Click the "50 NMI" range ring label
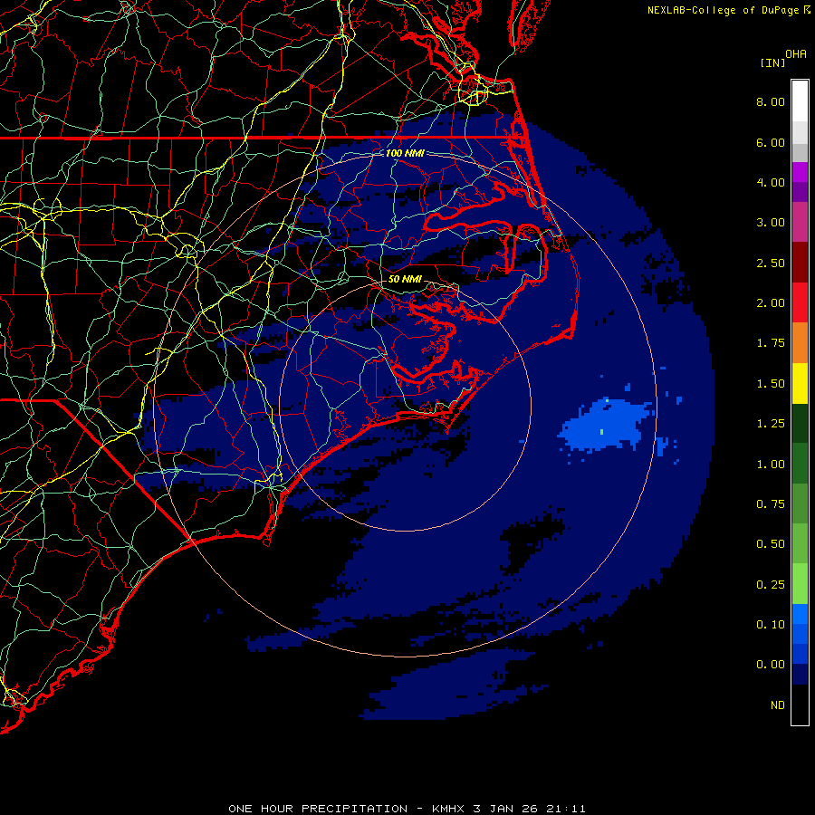The image size is (815, 815). [405, 279]
